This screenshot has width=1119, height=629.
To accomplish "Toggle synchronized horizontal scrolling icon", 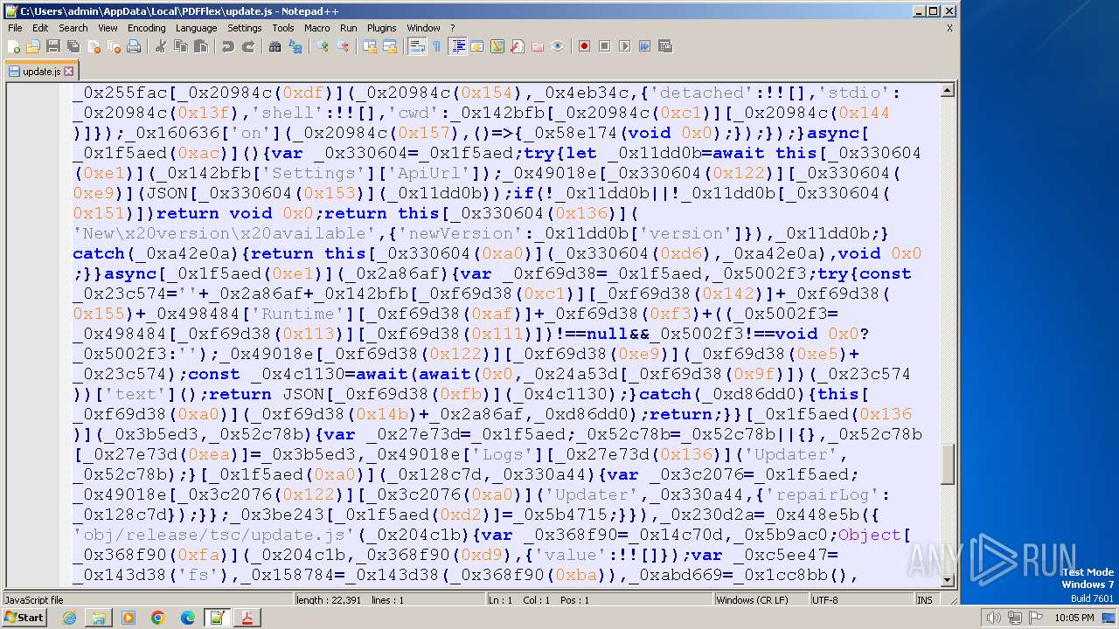I will coord(390,46).
